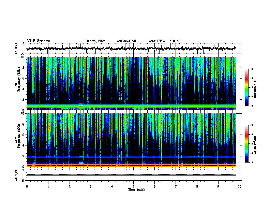This screenshot has width=270, height=209.
Task: Click the 9 minute tick label
Action: click(x=218, y=186)
